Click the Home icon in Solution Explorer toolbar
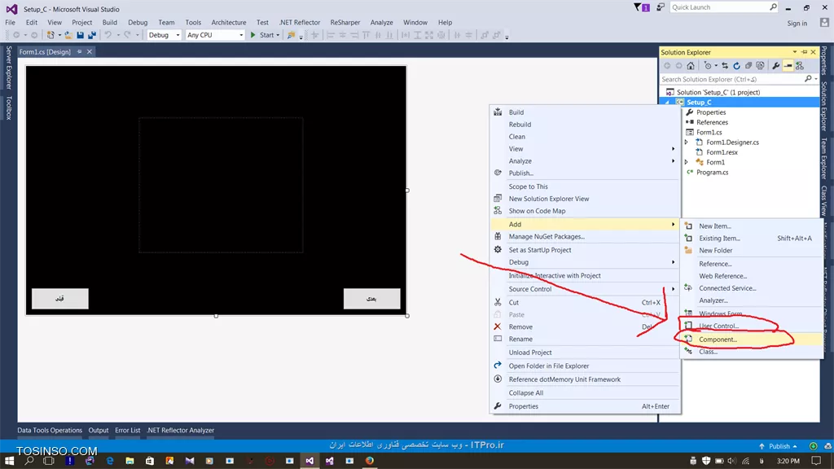Screen dimensions: 834x469 tap(691, 66)
